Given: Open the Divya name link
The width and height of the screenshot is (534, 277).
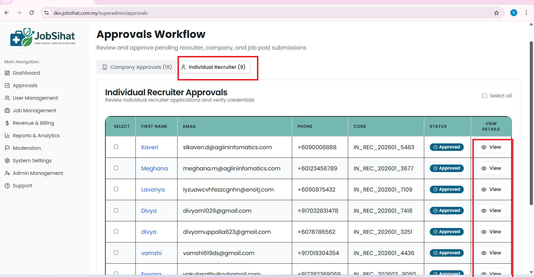Looking at the screenshot, I should [x=149, y=211].
